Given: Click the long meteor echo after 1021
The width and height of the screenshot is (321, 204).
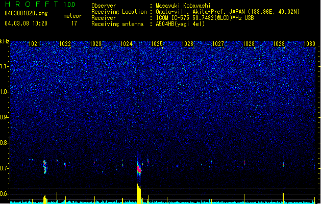Looking at the screenshot, I should tap(45, 167).
